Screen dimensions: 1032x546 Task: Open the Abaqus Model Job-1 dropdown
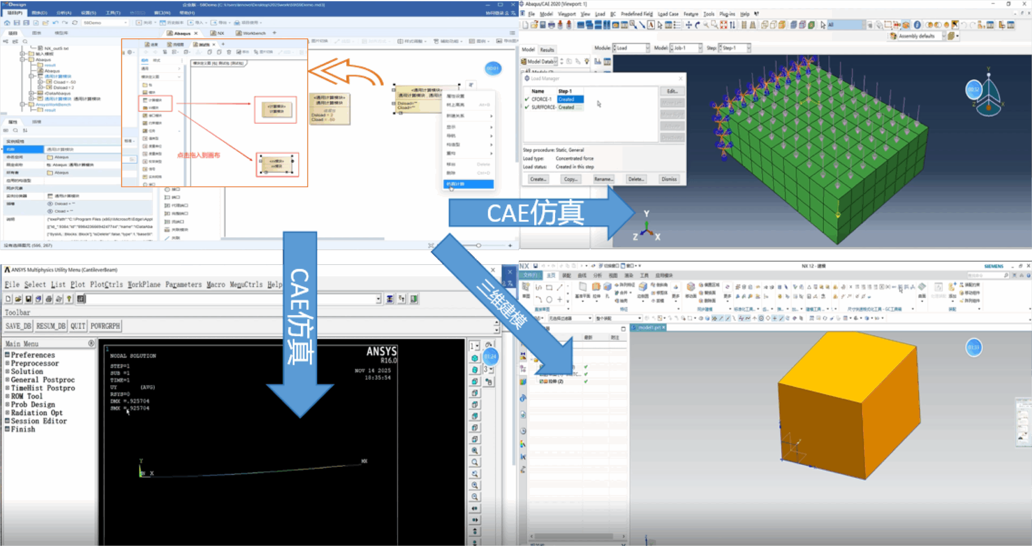point(686,48)
